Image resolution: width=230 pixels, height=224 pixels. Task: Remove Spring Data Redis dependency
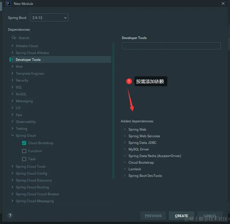(x=125, y=156)
